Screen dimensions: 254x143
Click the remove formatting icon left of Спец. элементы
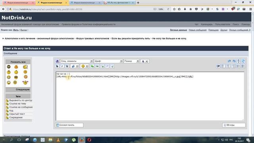click(57, 61)
